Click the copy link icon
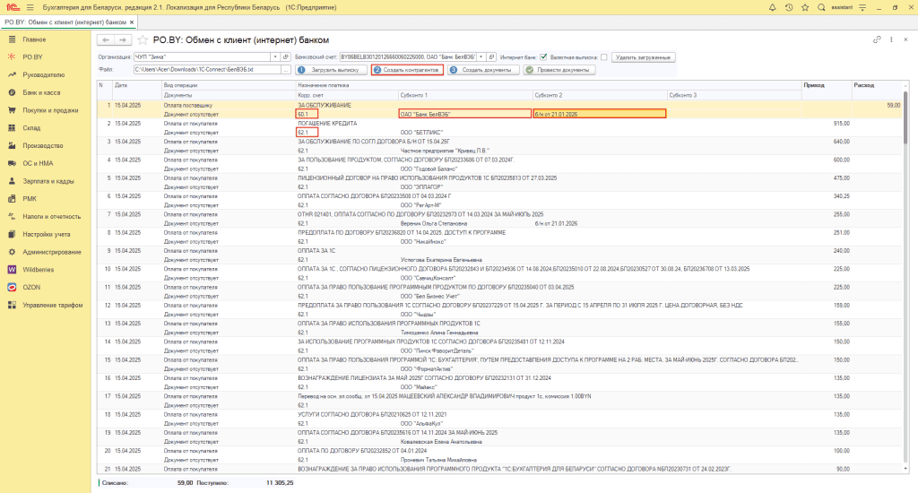 click(x=877, y=40)
